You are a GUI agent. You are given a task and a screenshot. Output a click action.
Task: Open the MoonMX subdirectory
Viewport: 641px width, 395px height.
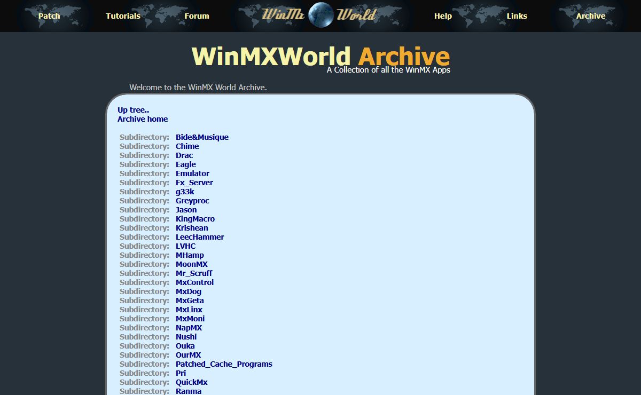(192, 264)
